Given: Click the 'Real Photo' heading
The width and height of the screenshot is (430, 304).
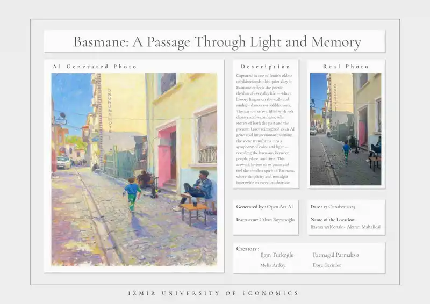Looking at the screenshot, I should tap(346, 67).
